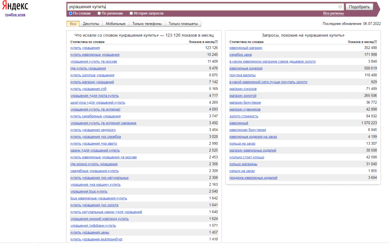
Task: Open 'купить украшения недорого' link
Action: [x=93, y=130]
